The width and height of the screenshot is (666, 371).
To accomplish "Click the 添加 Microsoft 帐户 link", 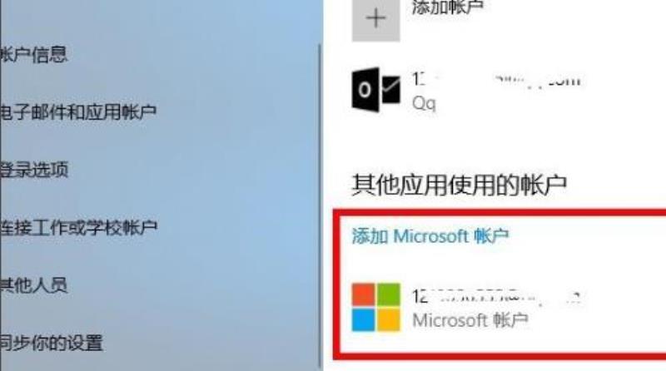I will [430, 236].
